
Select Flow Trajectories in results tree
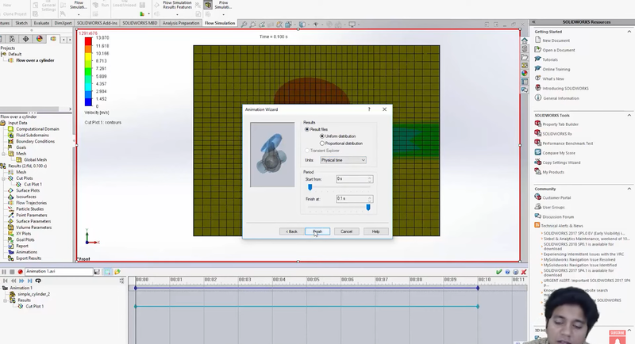click(31, 203)
